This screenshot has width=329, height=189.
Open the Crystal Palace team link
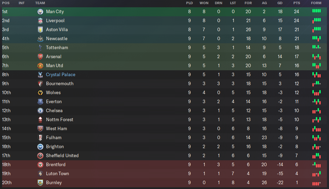pos(61,75)
